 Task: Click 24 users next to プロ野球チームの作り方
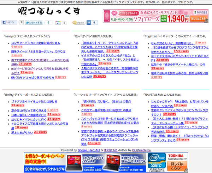tap(25, 64)
